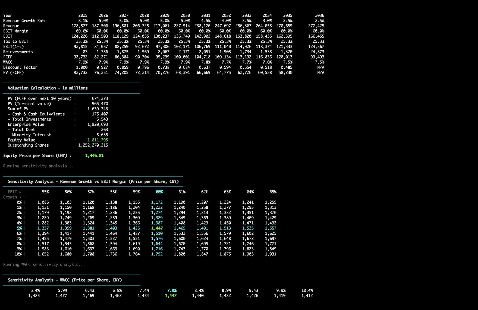
Task: Click '1,792' in the 60% EBIT column
Action: [157, 254]
